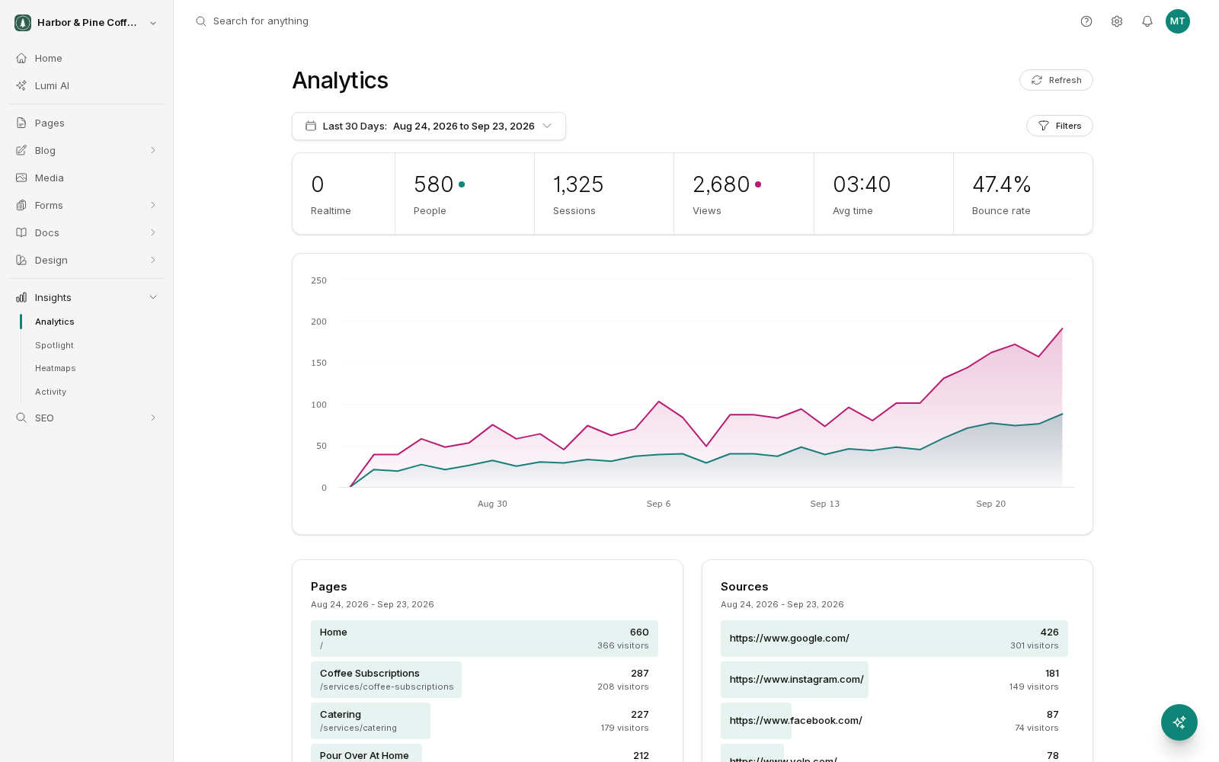1219x762 pixels.
Task: Click the Forms clipboard icon
Action: click(21, 205)
